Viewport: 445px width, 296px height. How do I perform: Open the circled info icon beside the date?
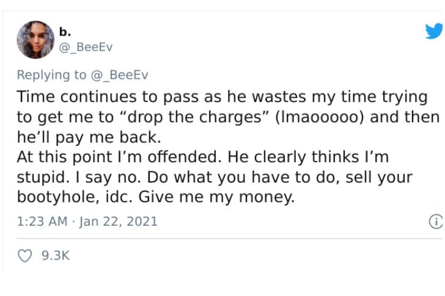tap(436, 222)
